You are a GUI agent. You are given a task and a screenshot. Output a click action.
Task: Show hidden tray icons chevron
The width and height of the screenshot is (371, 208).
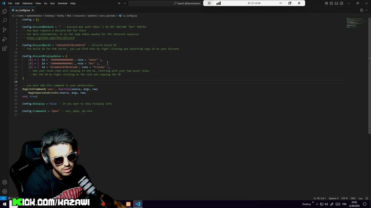[x=317, y=204]
